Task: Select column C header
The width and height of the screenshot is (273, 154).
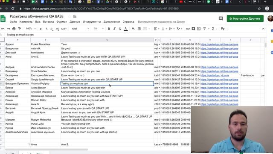Action: [x=107, y=40]
